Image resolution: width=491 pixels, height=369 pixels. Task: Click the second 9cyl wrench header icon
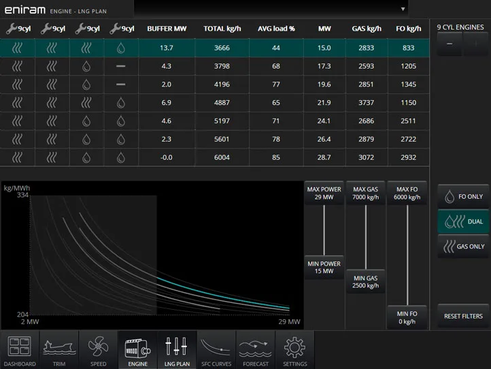pos(46,29)
